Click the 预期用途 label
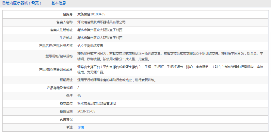Screen dimensions: 271x135 pyautogui.click(x=66, y=80)
